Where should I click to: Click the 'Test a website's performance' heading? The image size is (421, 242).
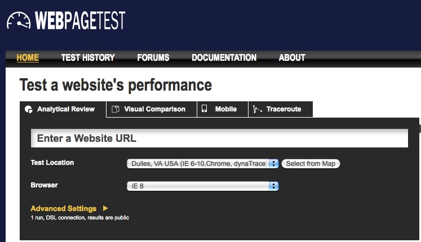[116, 85]
